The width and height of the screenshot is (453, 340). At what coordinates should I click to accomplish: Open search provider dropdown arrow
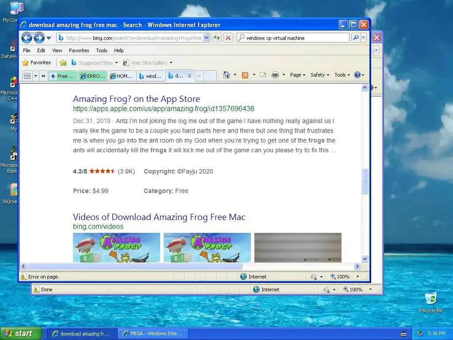[x=364, y=38]
